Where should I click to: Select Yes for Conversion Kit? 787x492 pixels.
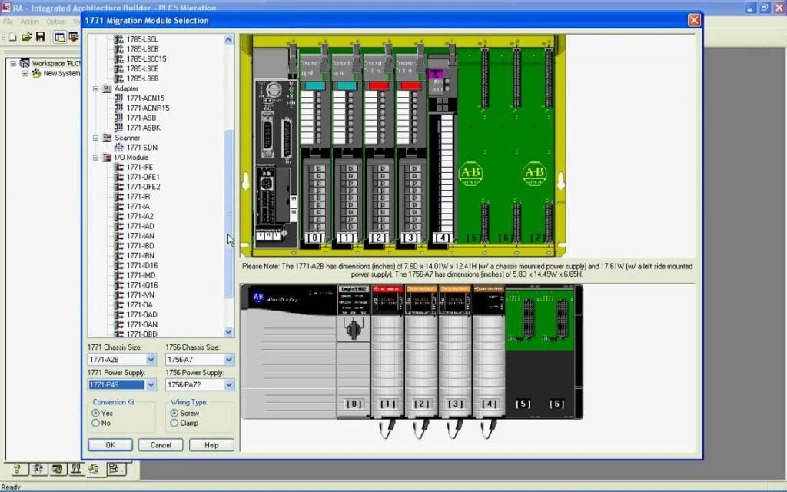[x=96, y=413]
